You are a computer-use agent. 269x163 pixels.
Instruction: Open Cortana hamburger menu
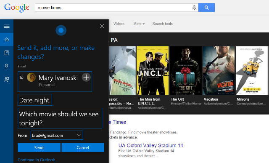(7, 26)
